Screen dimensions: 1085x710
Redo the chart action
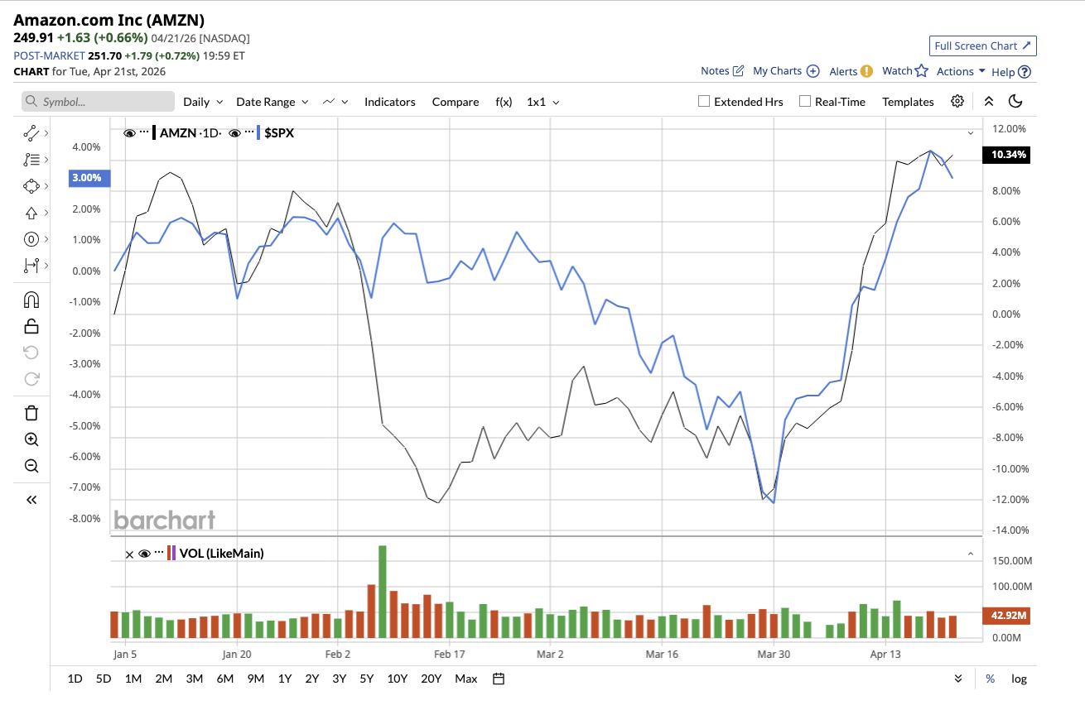click(x=31, y=379)
